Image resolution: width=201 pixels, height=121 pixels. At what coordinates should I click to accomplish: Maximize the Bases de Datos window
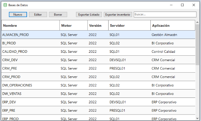coord(182,5)
